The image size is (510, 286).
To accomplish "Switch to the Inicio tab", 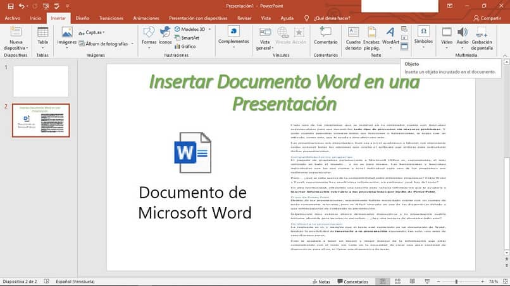I will point(35,18).
